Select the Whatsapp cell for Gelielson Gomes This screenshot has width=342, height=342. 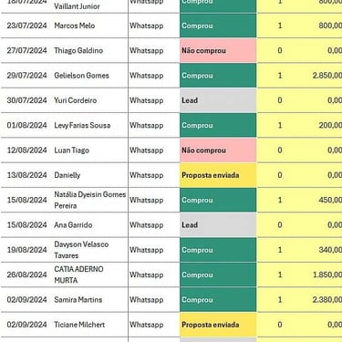click(154, 76)
